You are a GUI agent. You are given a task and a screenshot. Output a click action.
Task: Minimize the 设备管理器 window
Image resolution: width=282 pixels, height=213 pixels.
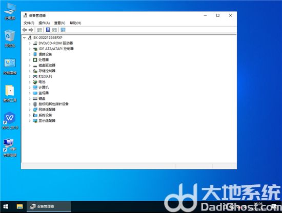(205, 15)
